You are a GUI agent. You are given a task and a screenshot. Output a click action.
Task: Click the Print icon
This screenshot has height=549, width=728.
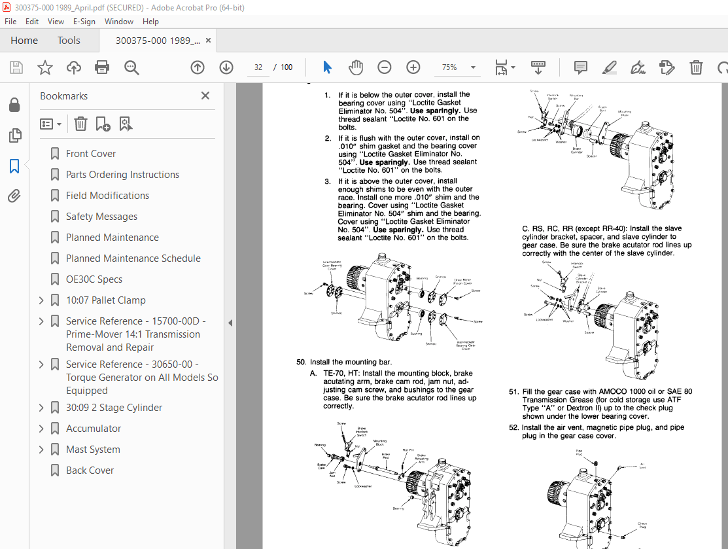click(103, 67)
